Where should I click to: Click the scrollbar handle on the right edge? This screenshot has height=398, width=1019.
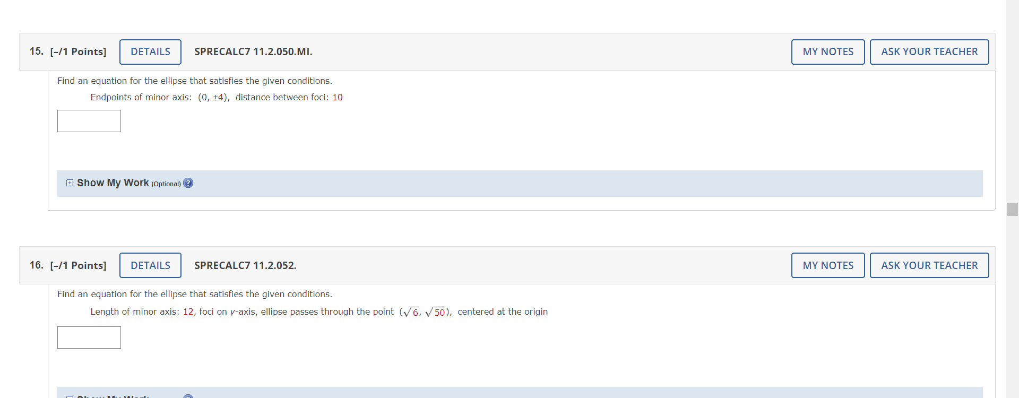tap(1013, 210)
